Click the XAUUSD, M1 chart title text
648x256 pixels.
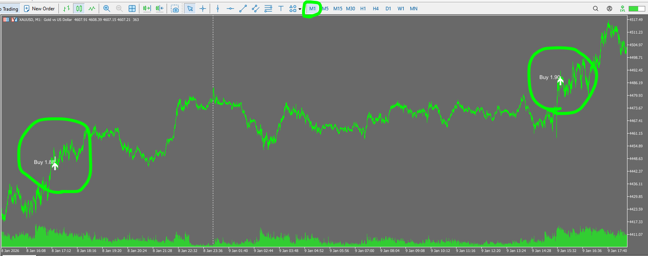pos(30,19)
